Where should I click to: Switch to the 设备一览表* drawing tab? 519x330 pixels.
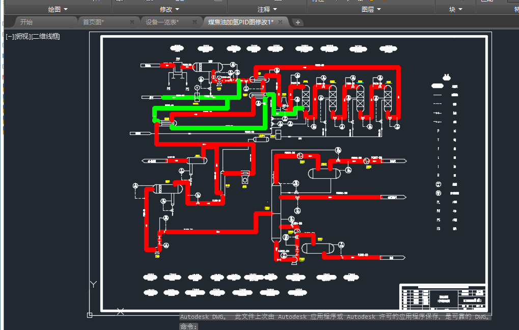(x=162, y=22)
